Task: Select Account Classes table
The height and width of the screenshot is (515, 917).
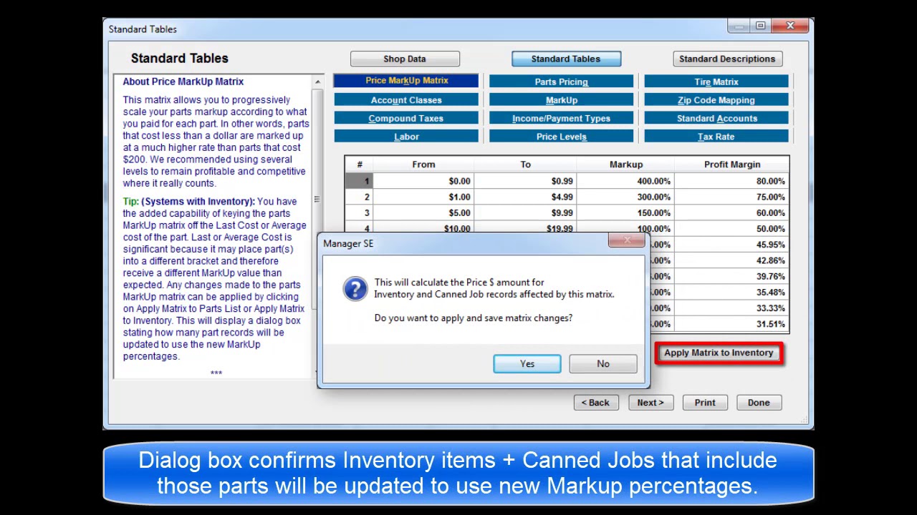Action: 406,100
